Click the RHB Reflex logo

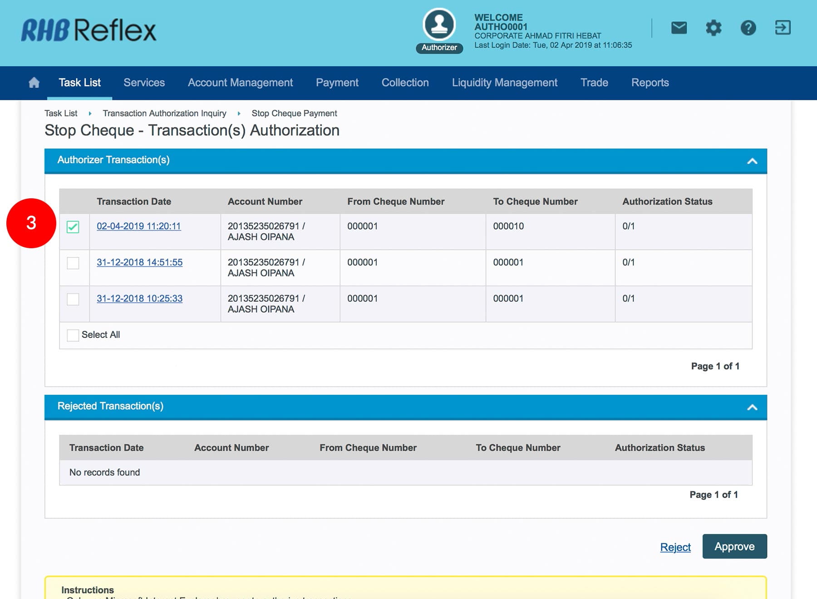[x=89, y=30]
